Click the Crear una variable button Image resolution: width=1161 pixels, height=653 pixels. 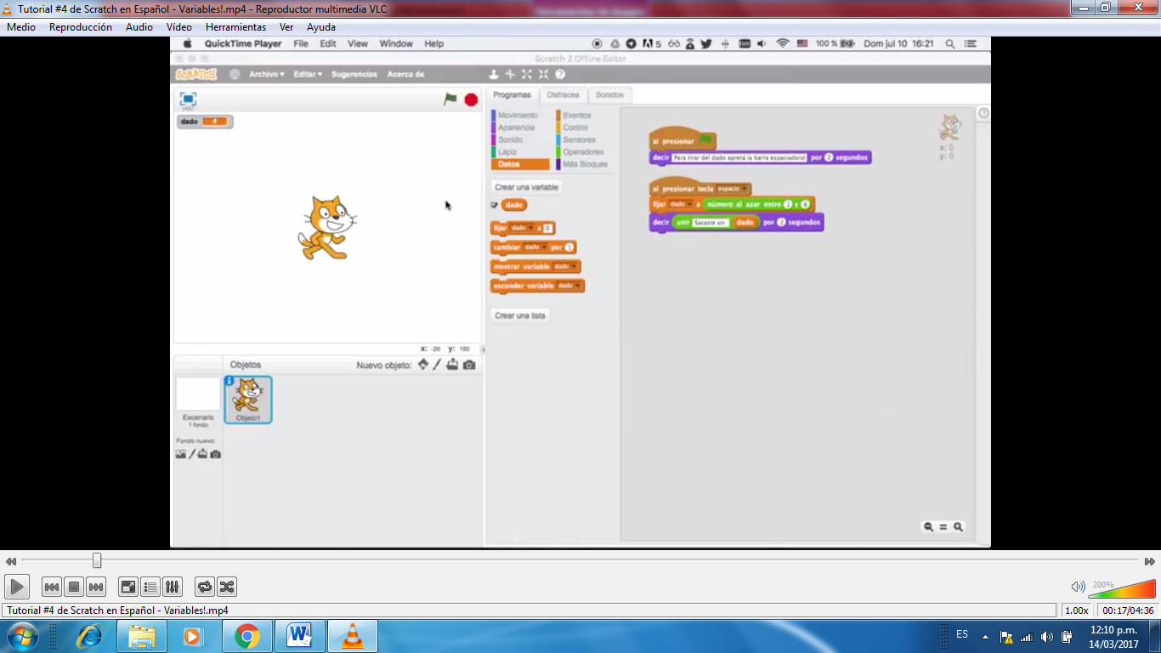click(525, 186)
